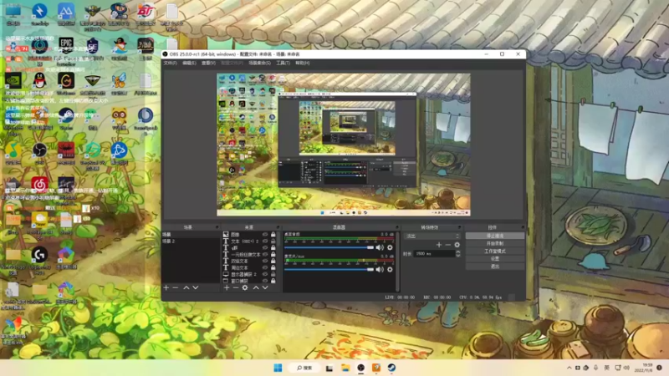669x376 pixels.
Task: Mute desktop audio speaker icon
Action: point(380,247)
